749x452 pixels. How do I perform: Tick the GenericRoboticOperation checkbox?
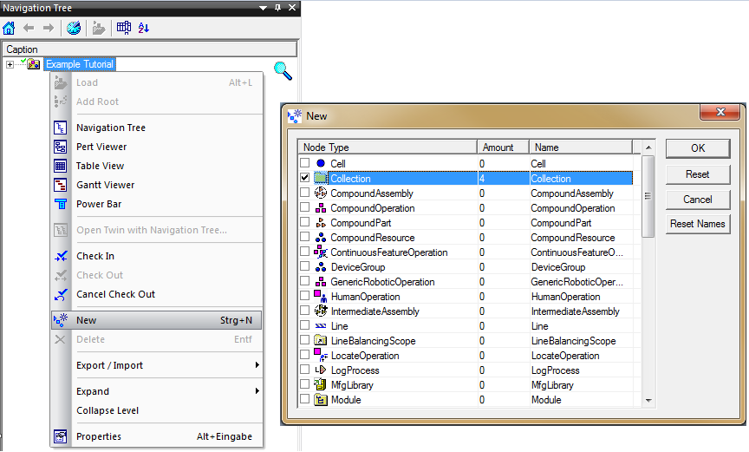[305, 281]
